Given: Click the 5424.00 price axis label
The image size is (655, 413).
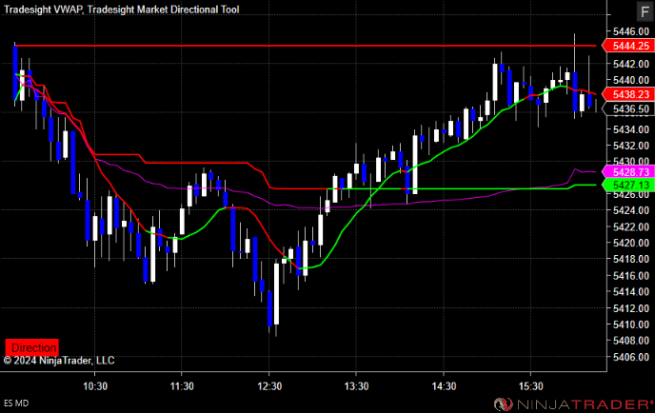Looking at the screenshot, I should [631, 210].
